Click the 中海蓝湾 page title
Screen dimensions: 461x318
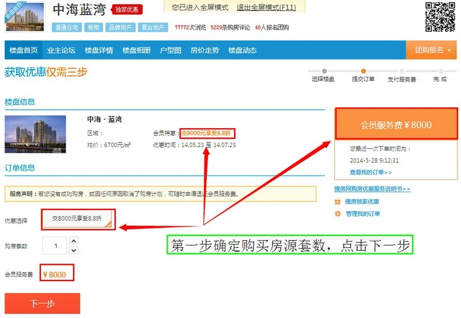coord(80,10)
